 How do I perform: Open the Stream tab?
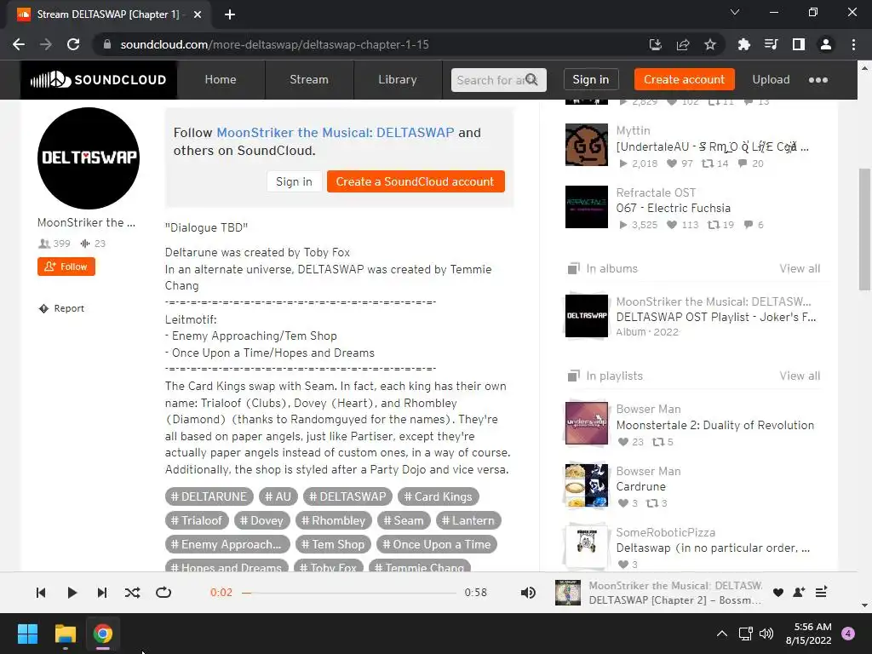pos(308,79)
